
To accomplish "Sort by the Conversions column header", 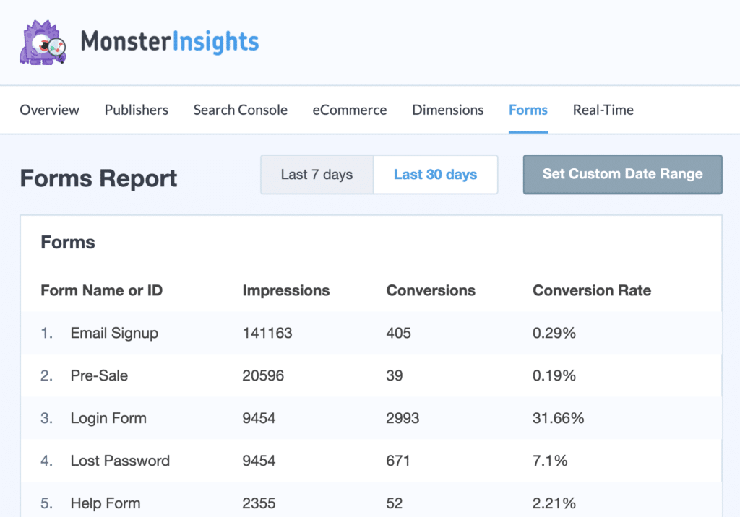I will (x=431, y=290).
